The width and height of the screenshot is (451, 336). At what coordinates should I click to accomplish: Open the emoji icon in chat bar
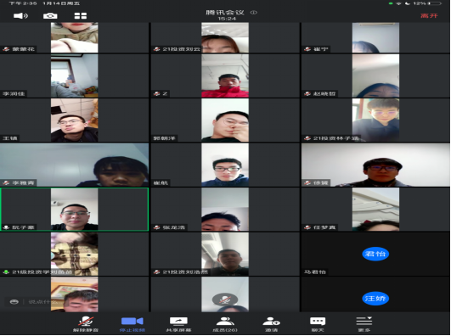click(x=14, y=302)
